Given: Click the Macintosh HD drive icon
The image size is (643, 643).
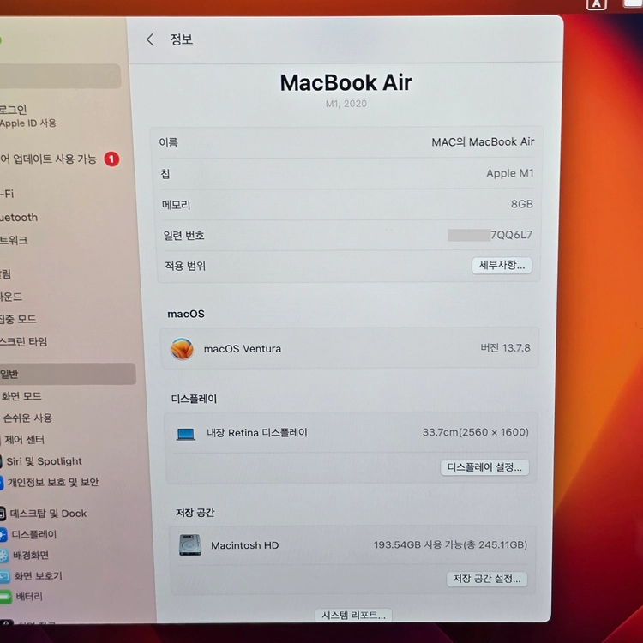Looking at the screenshot, I should [x=190, y=545].
